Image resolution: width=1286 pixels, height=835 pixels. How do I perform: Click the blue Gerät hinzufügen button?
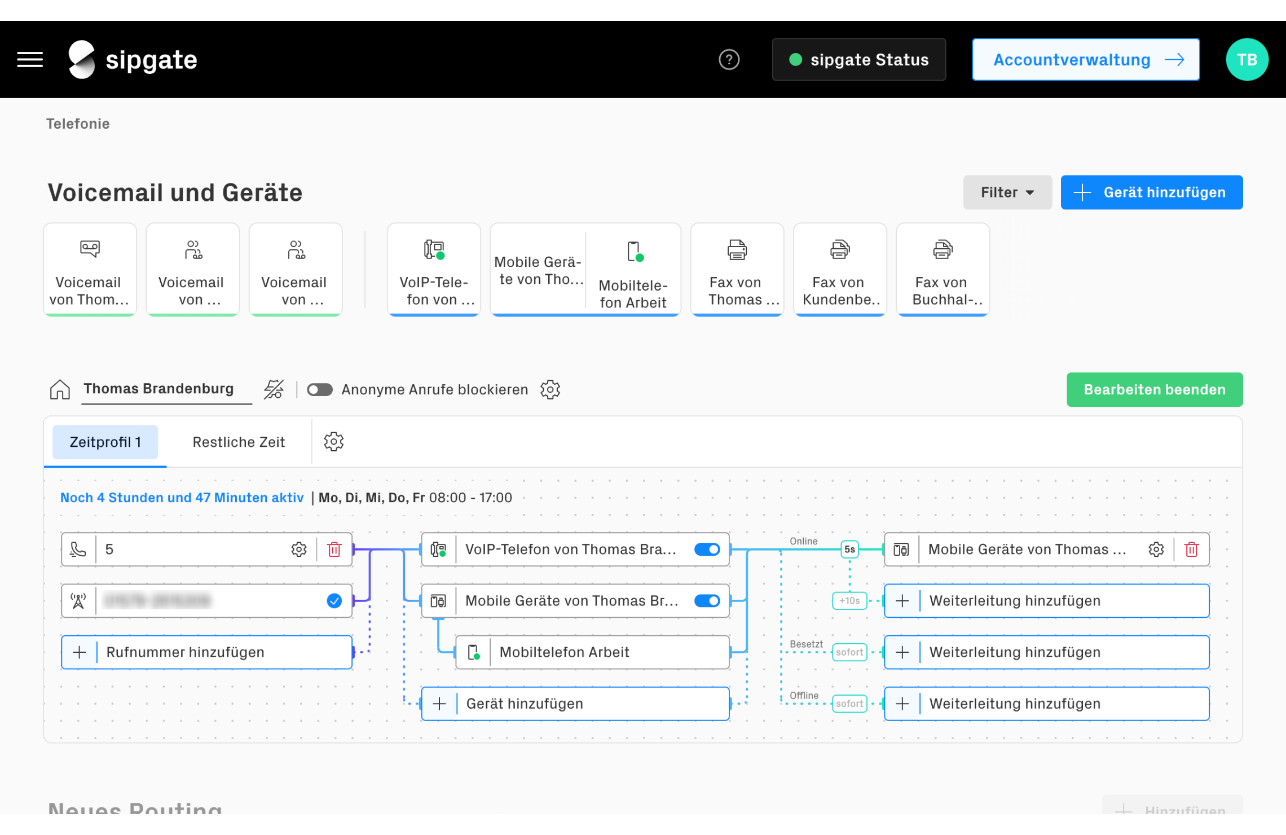pos(1152,192)
